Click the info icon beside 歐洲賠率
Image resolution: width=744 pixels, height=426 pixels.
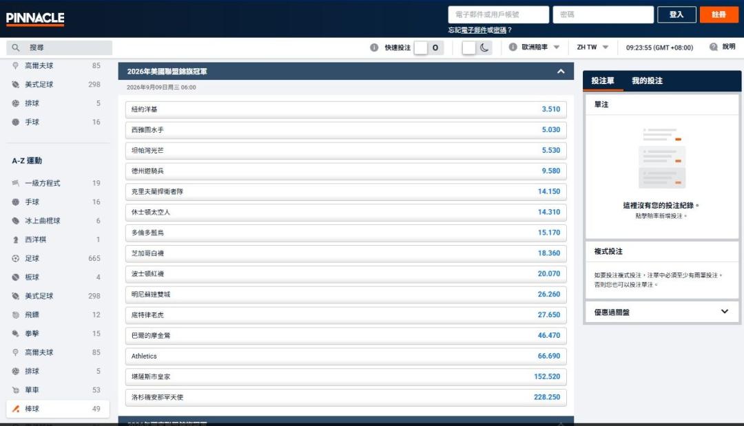pos(513,47)
